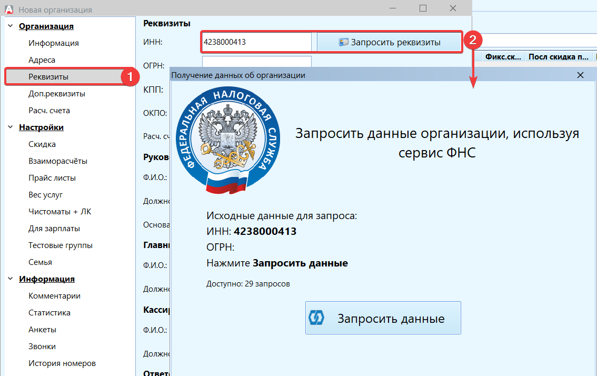597x376 pixels.
Task: Open История номеров item
Action: point(62,363)
